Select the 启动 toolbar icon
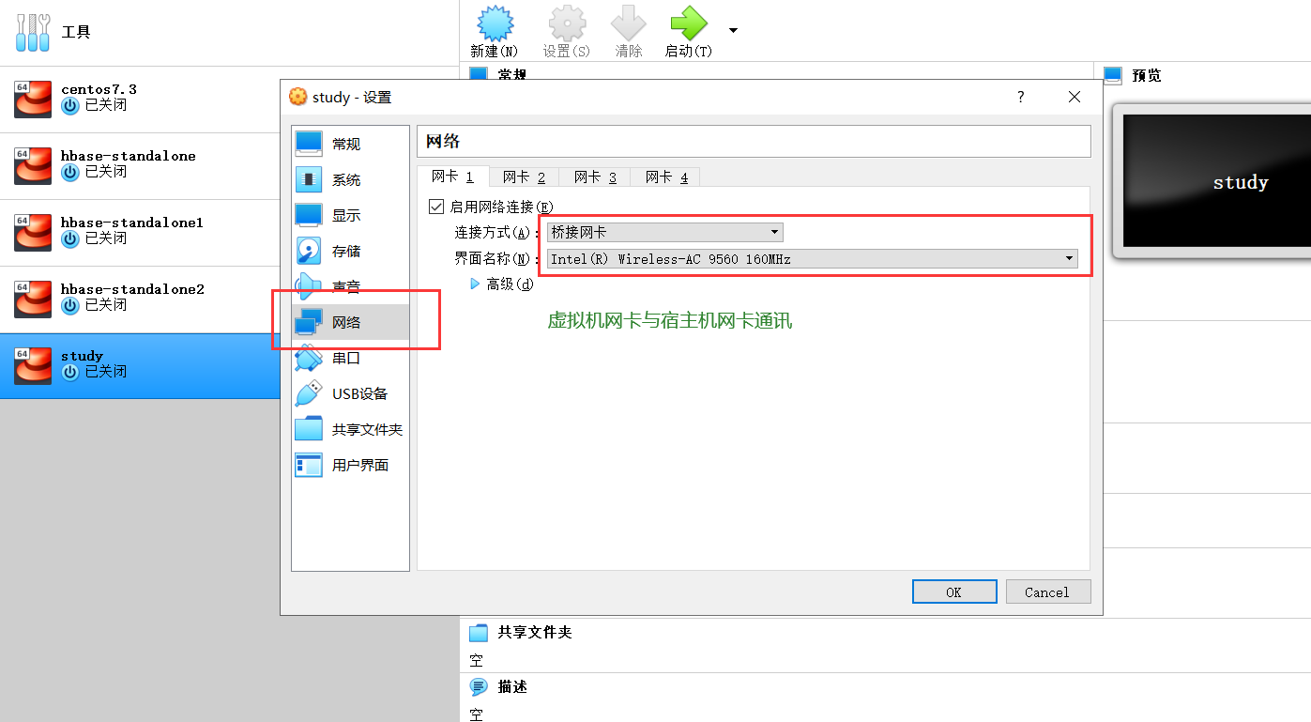This screenshot has height=722, width=1311. (688, 28)
